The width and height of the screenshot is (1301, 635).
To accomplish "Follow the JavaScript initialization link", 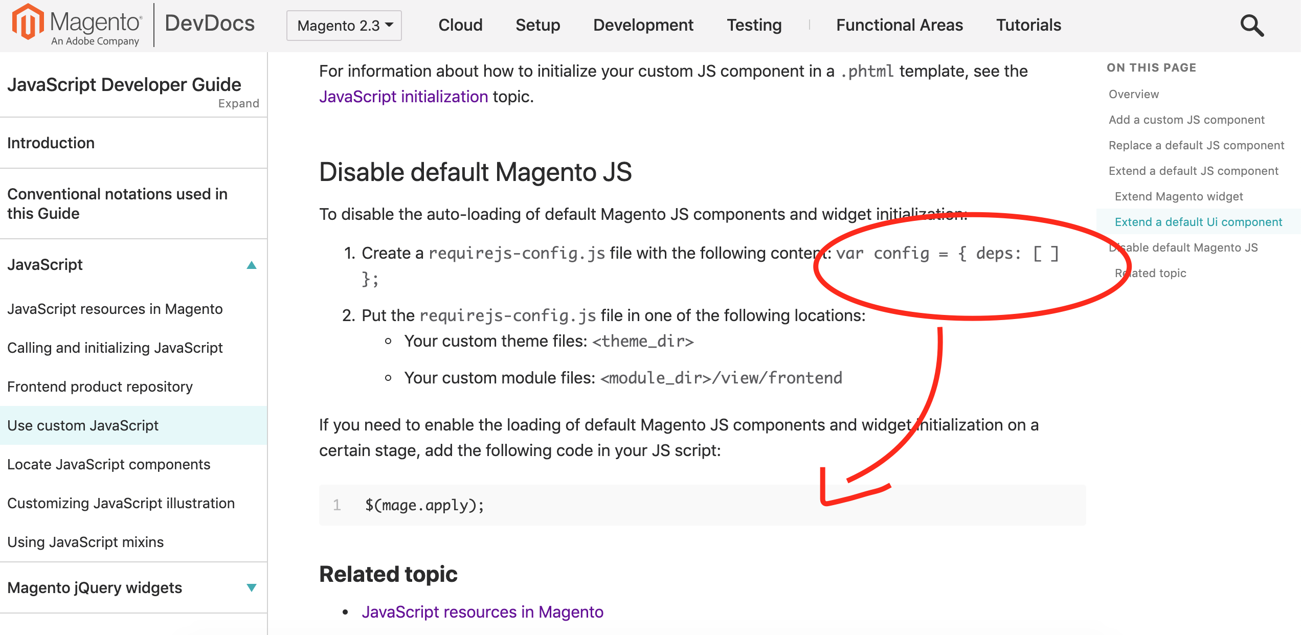I will coord(403,97).
